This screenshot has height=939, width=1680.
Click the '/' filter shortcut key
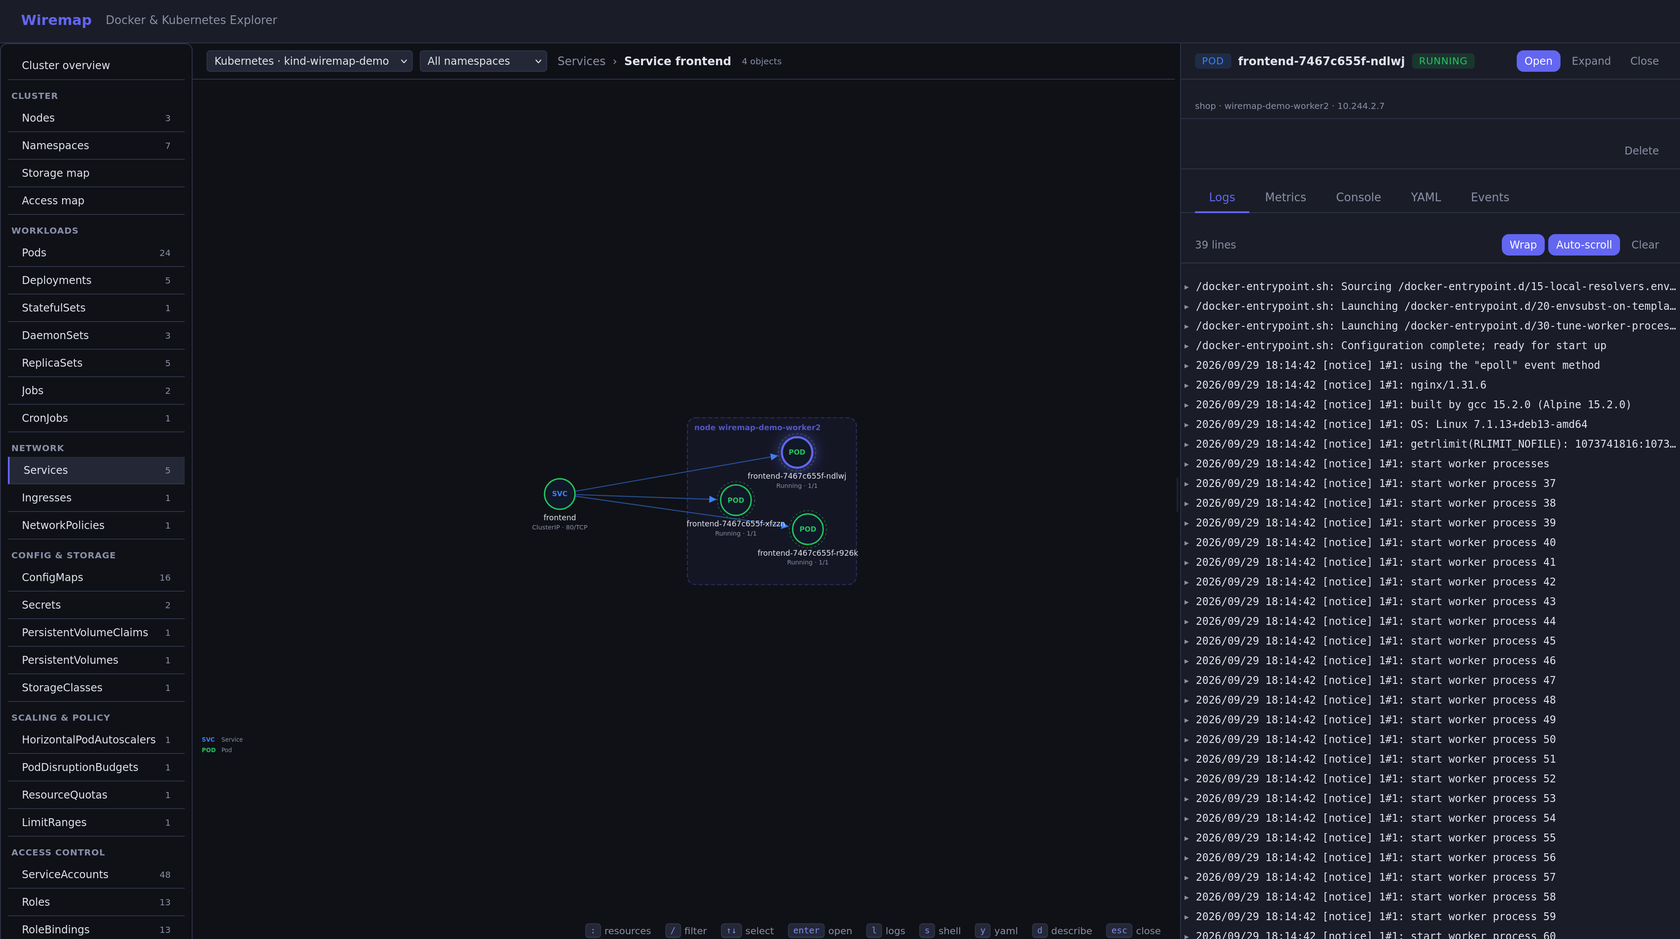[673, 931]
